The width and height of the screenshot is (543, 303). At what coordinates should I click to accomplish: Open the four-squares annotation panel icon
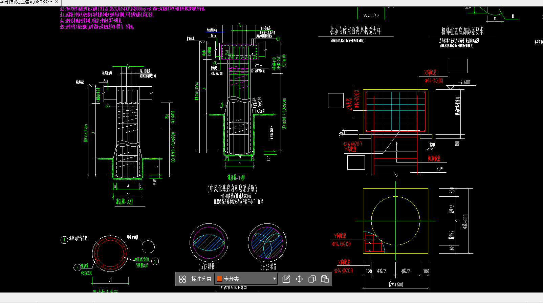click(x=182, y=279)
